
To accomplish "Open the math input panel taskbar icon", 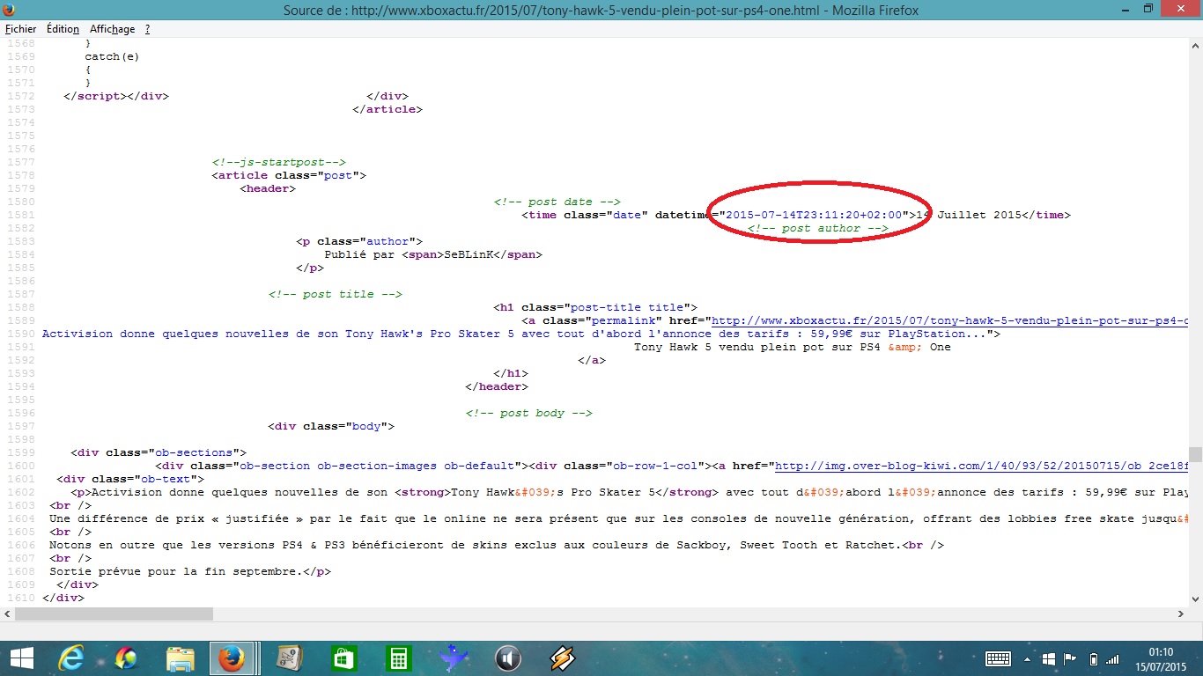I will [289, 658].
